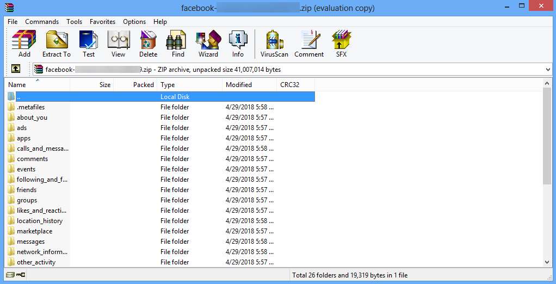The width and height of the screenshot is (556, 284).
Task: Open the Help menu
Action: click(160, 22)
